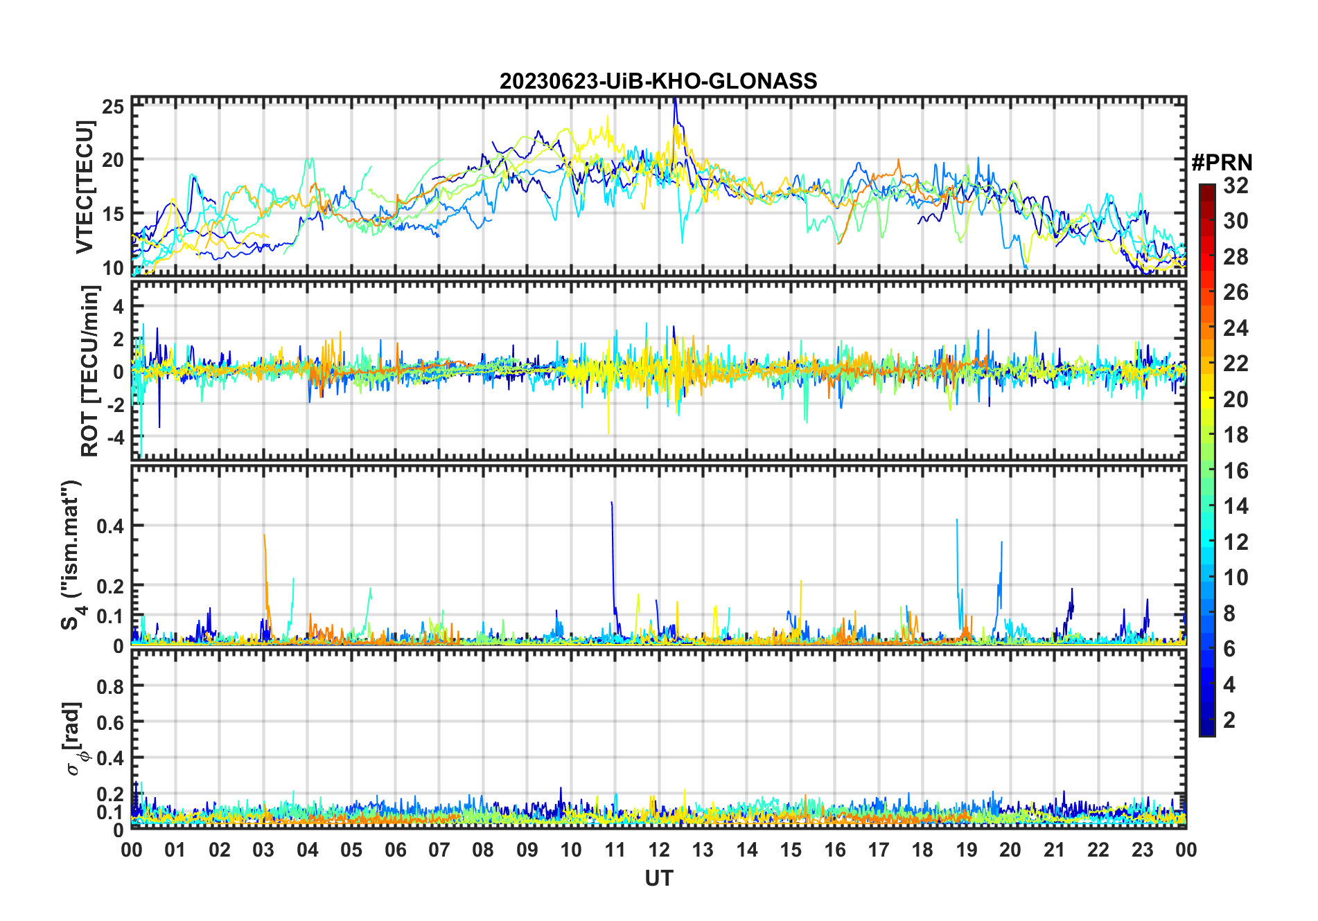Click ROT axis tick label 4
Screen dimensions: 1318x921
click(119, 306)
